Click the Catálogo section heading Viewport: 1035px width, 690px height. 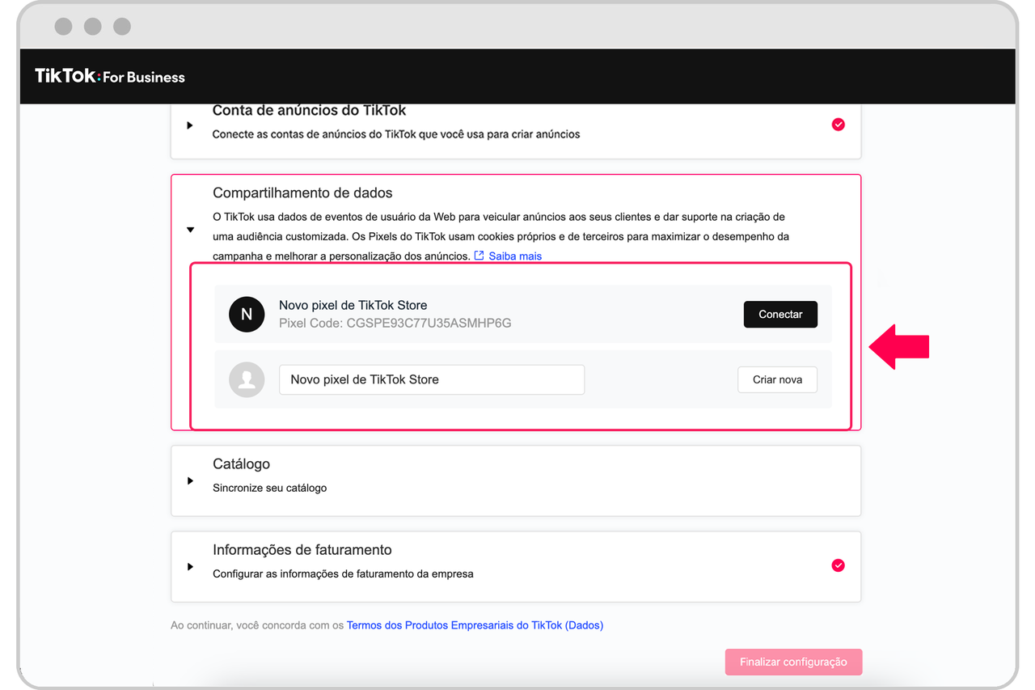tap(241, 464)
